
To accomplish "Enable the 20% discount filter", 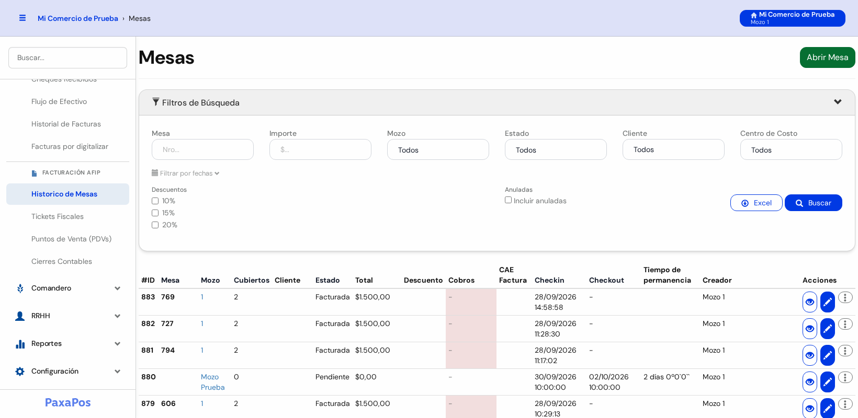I will click(x=155, y=225).
